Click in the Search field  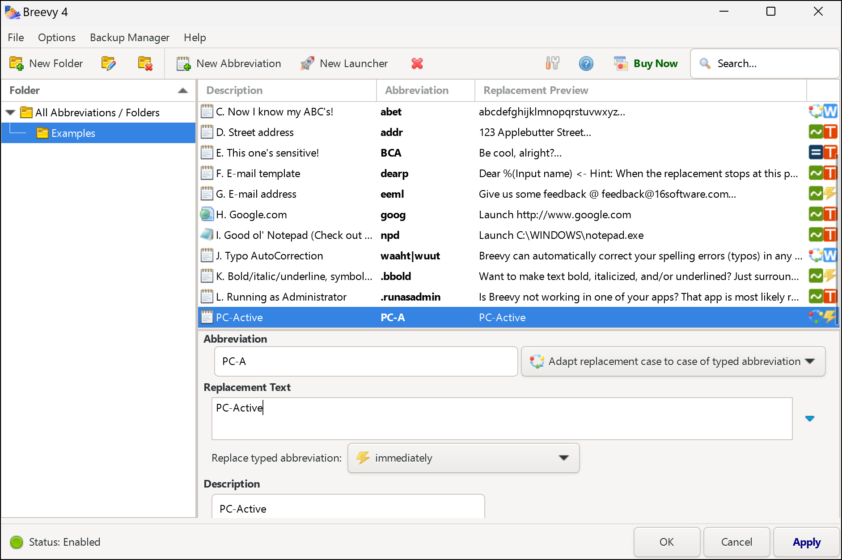tap(765, 64)
